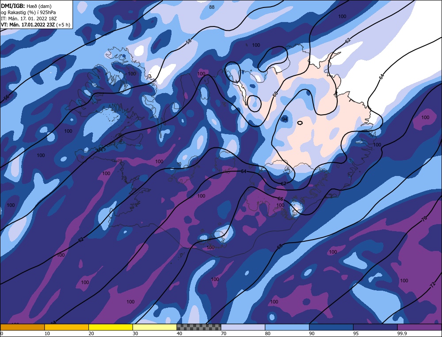This screenshot has height=337, width=442.
Task: Click the '(+5 h)' forecast offset text
Action: 63,25
